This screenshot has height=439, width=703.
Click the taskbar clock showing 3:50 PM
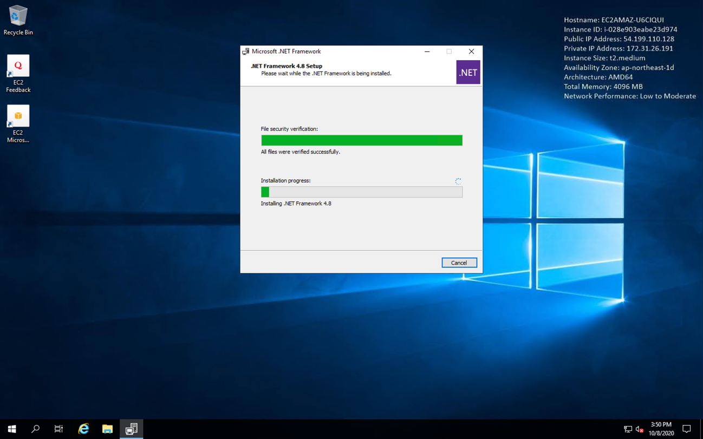click(x=661, y=429)
